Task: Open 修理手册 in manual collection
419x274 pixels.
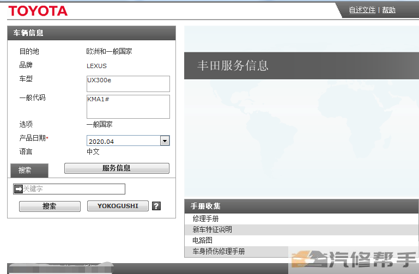Action: 301,219
